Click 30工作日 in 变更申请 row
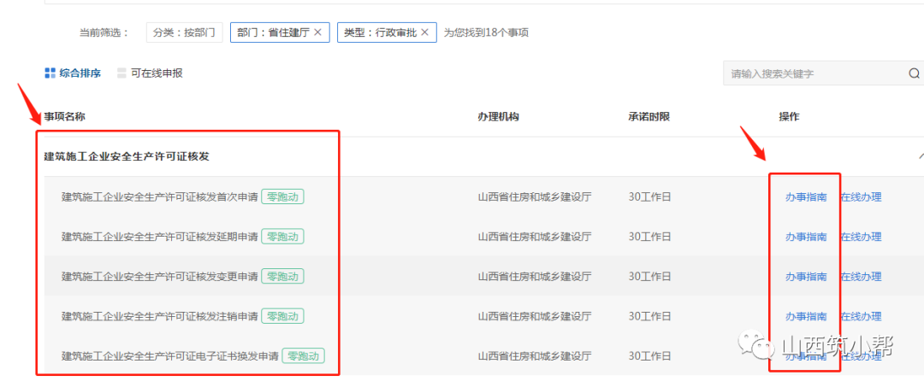 pyautogui.click(x=650, y=277)
